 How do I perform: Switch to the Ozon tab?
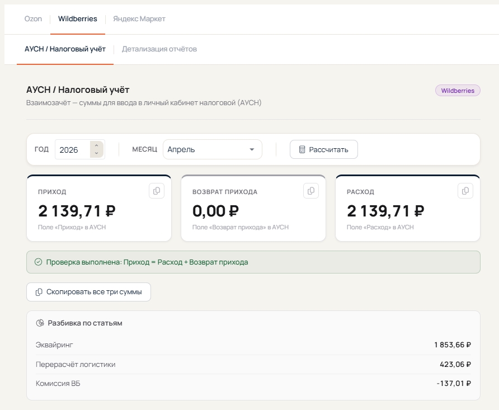(33, 19)
